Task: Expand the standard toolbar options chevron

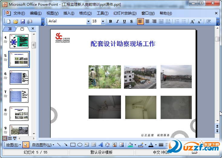Action: click(43, 21)
